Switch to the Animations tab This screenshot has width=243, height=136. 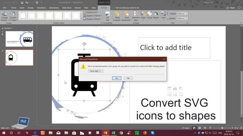tap(54, 8)
